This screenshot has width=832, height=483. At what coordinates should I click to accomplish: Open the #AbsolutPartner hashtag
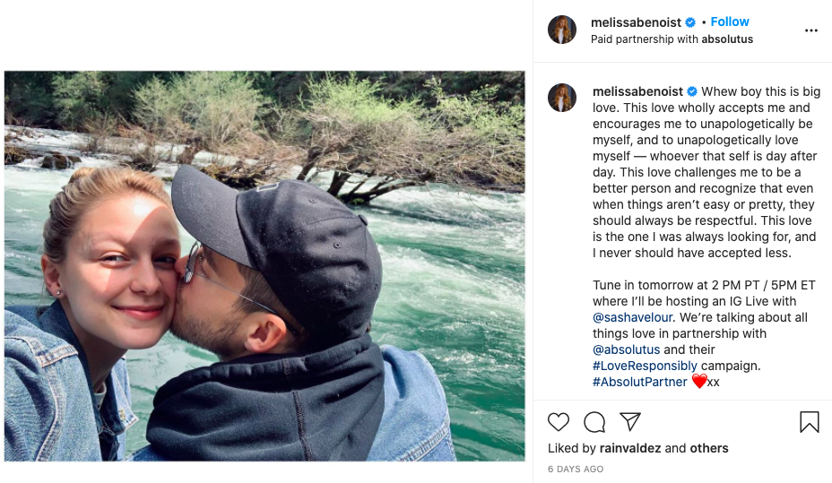(x=639, y=382)
